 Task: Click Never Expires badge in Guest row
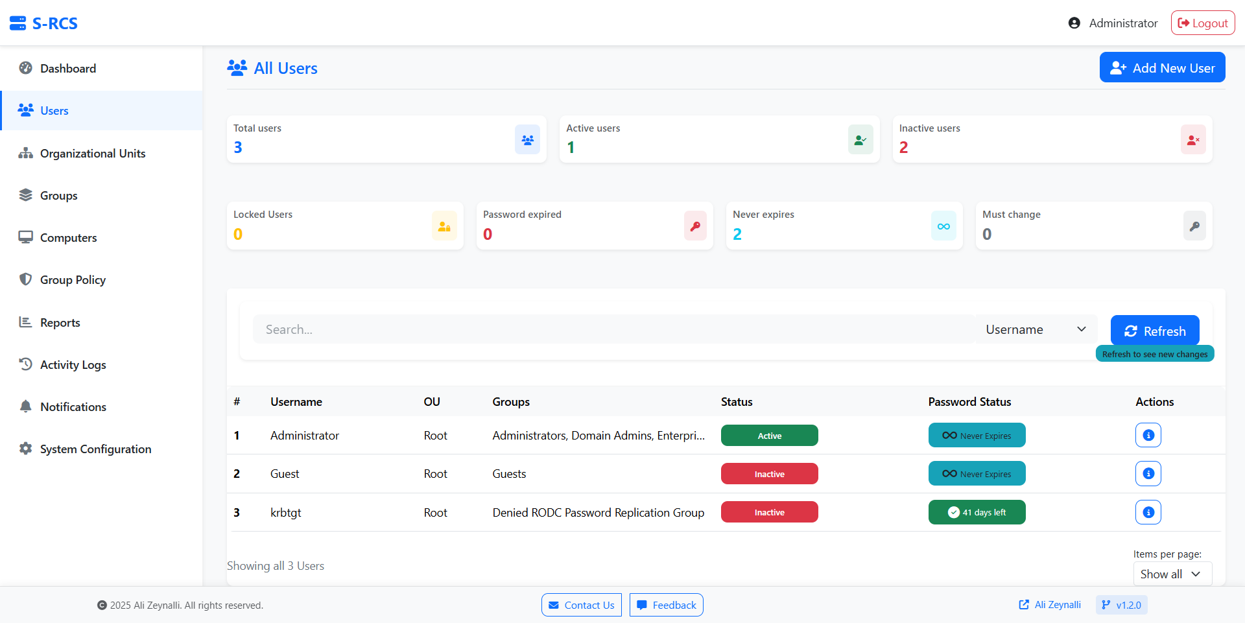click(977, 473)
